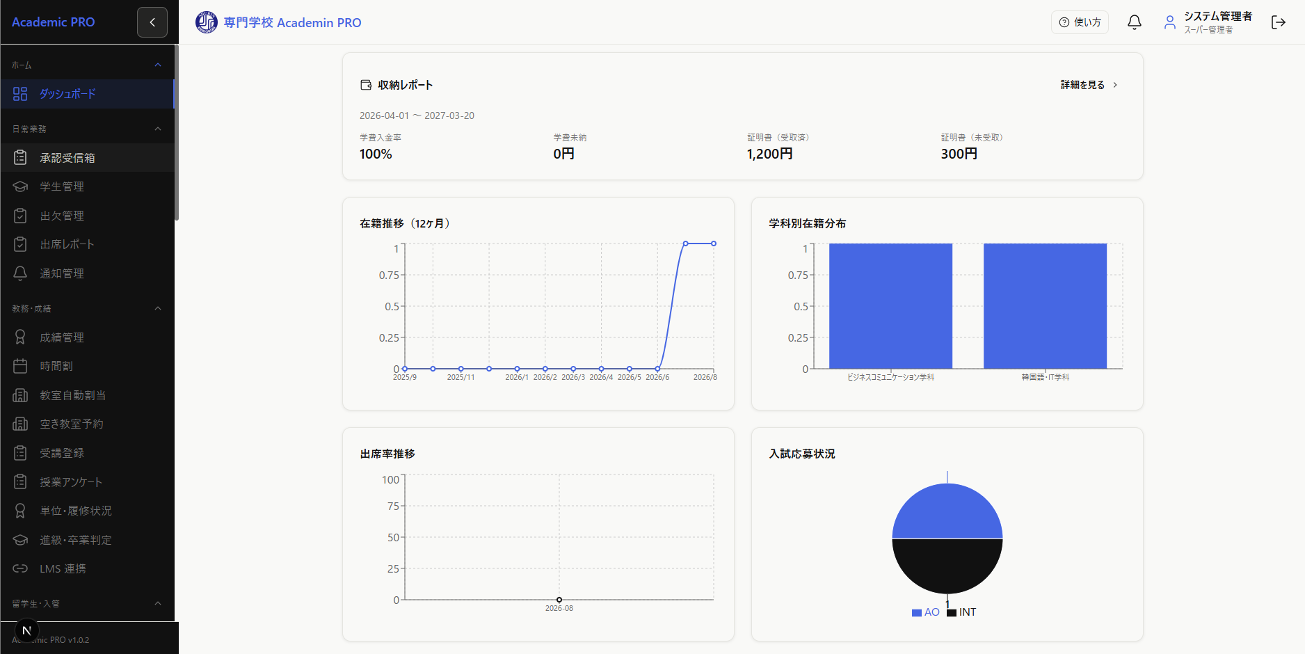Click the 授業アンケート clipboard icon
The width and height of the screenshot is (1305, 654).
(x=20, y=481)
